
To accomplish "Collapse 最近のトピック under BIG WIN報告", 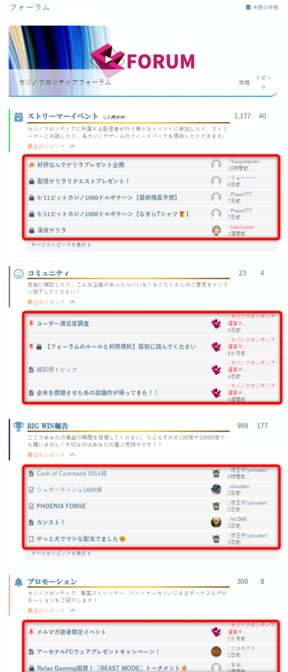I will (73, 455).
